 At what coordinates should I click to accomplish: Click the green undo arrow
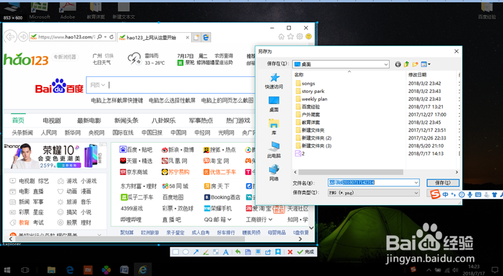[238, 252]
